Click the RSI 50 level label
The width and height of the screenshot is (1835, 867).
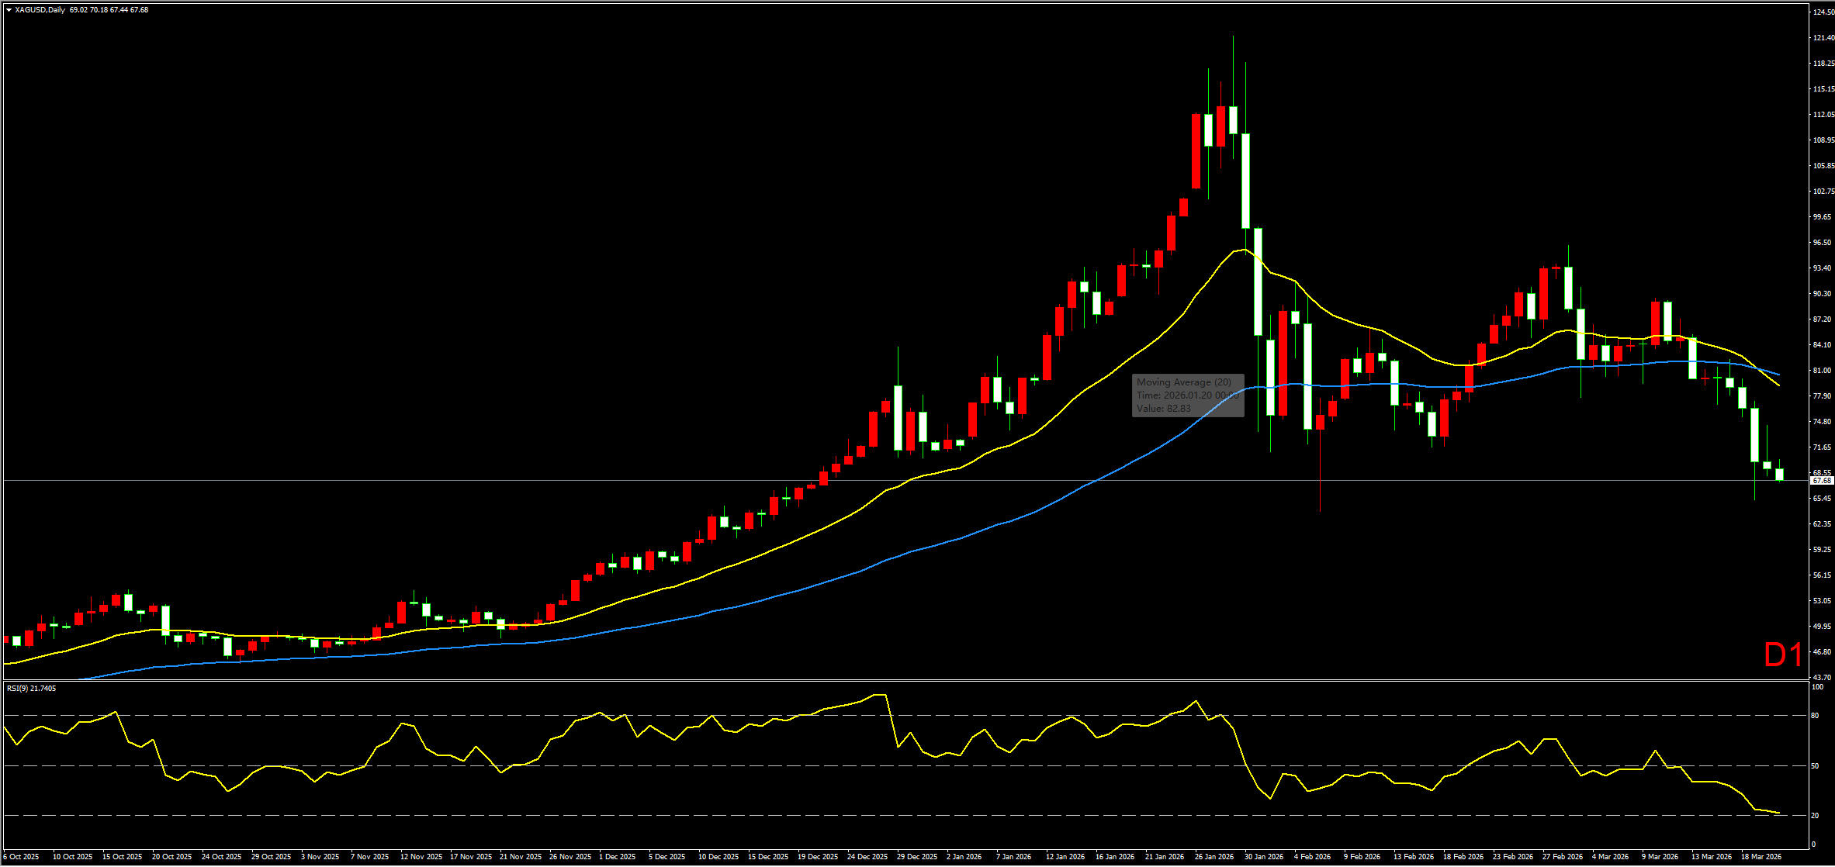(1815, 766)
